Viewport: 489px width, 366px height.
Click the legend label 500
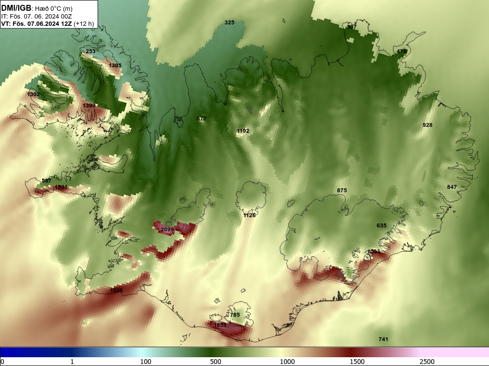pyautogui.click(x=216, y=362)
